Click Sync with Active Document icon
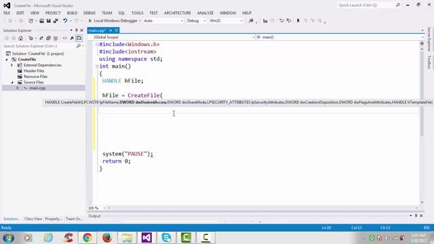The width and height of the screenshot is (434, 244). pos(41,38)
